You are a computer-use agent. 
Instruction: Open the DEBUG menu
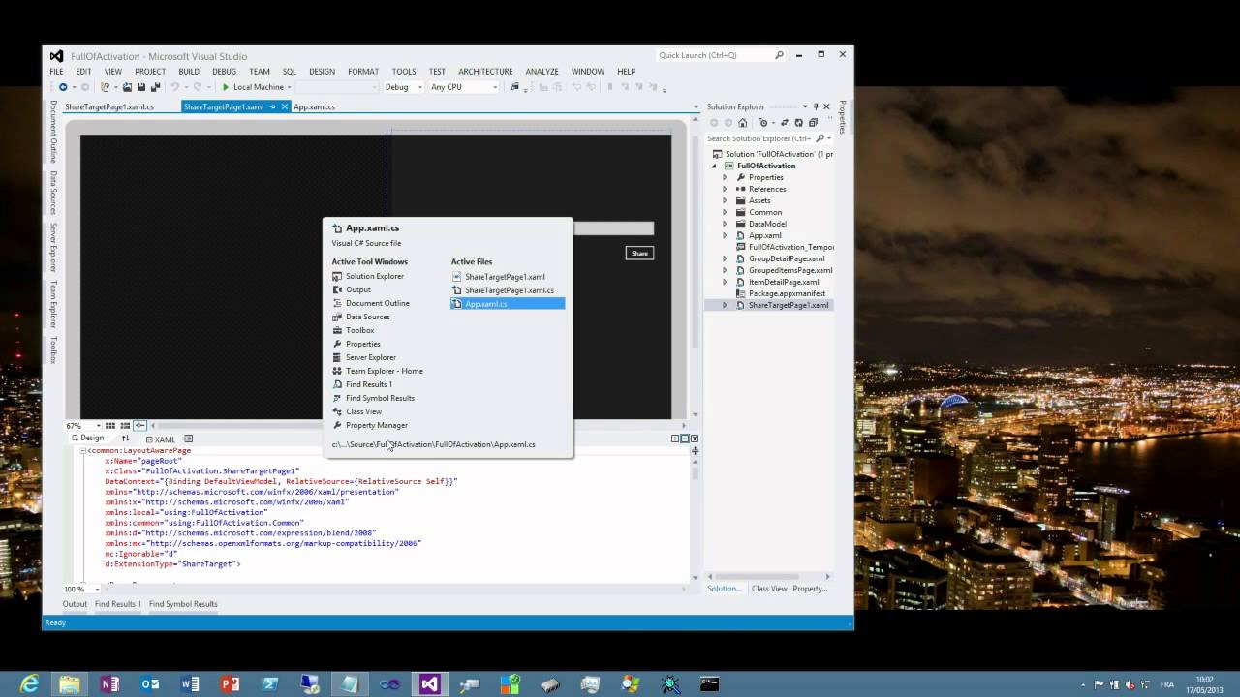[x=225, y=72]
